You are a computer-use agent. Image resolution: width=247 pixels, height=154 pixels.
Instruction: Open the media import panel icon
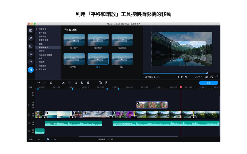point(31,31)
